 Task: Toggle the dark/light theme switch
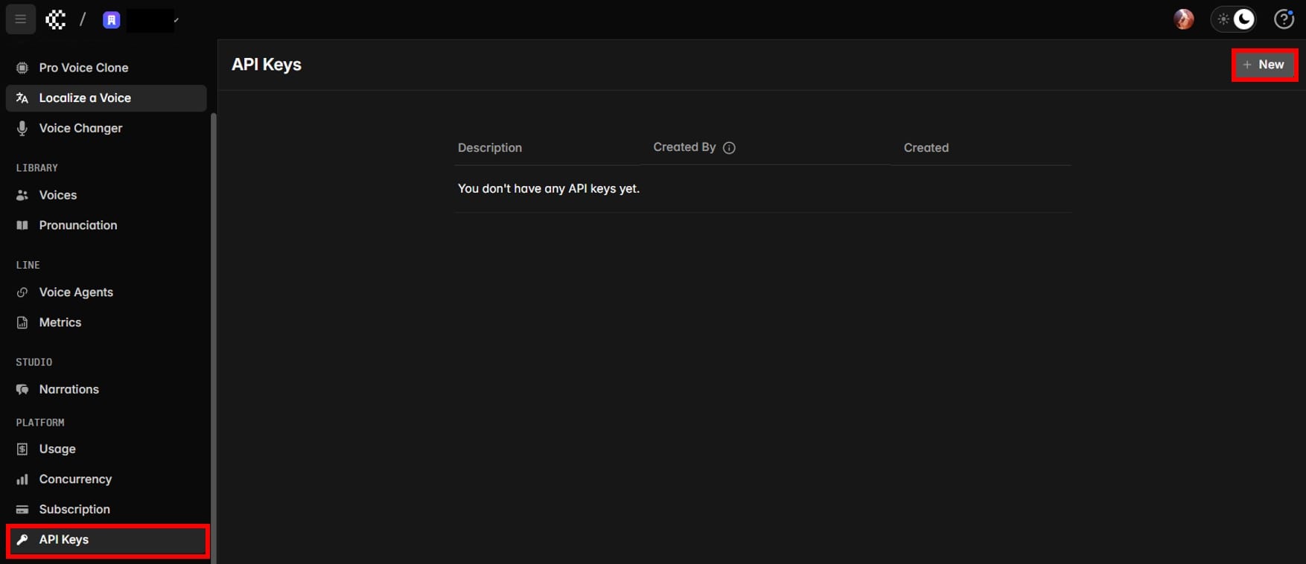1235,19
